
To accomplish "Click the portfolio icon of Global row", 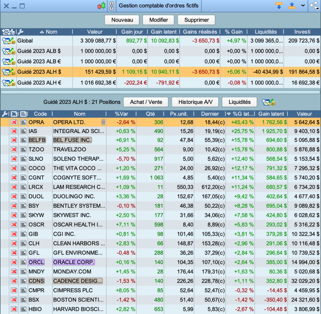I will coord(8,41).
